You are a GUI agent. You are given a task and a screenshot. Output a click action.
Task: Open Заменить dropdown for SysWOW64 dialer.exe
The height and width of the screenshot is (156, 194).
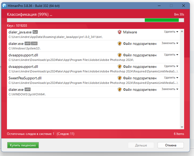point(170,89)
